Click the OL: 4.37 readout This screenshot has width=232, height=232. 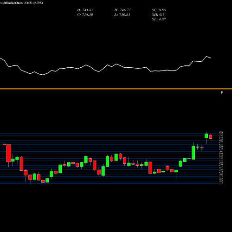pyautogui.click(x=159, y=19)
